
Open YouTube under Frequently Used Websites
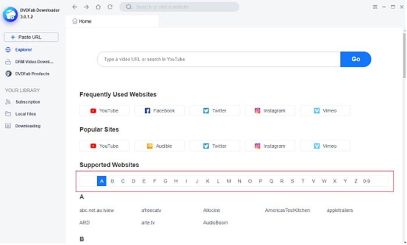pos(104,111)
